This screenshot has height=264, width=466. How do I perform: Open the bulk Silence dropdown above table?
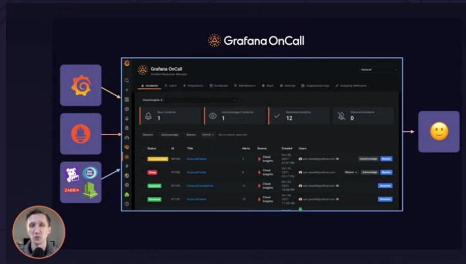point(208,135)
